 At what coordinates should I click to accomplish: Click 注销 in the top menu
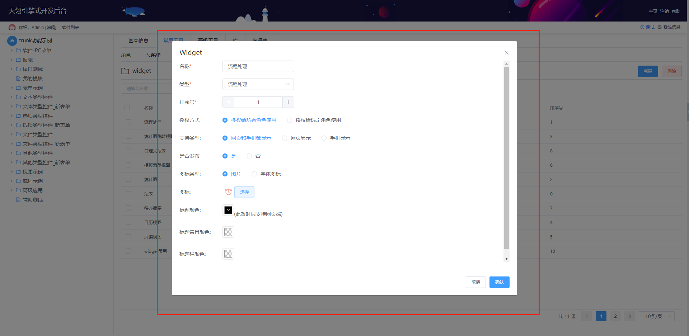664,11
